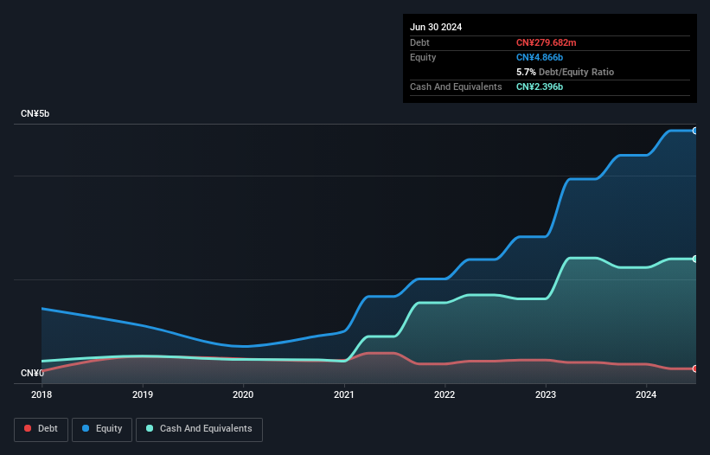Click the 2024 x-axis label

[646, 394]
